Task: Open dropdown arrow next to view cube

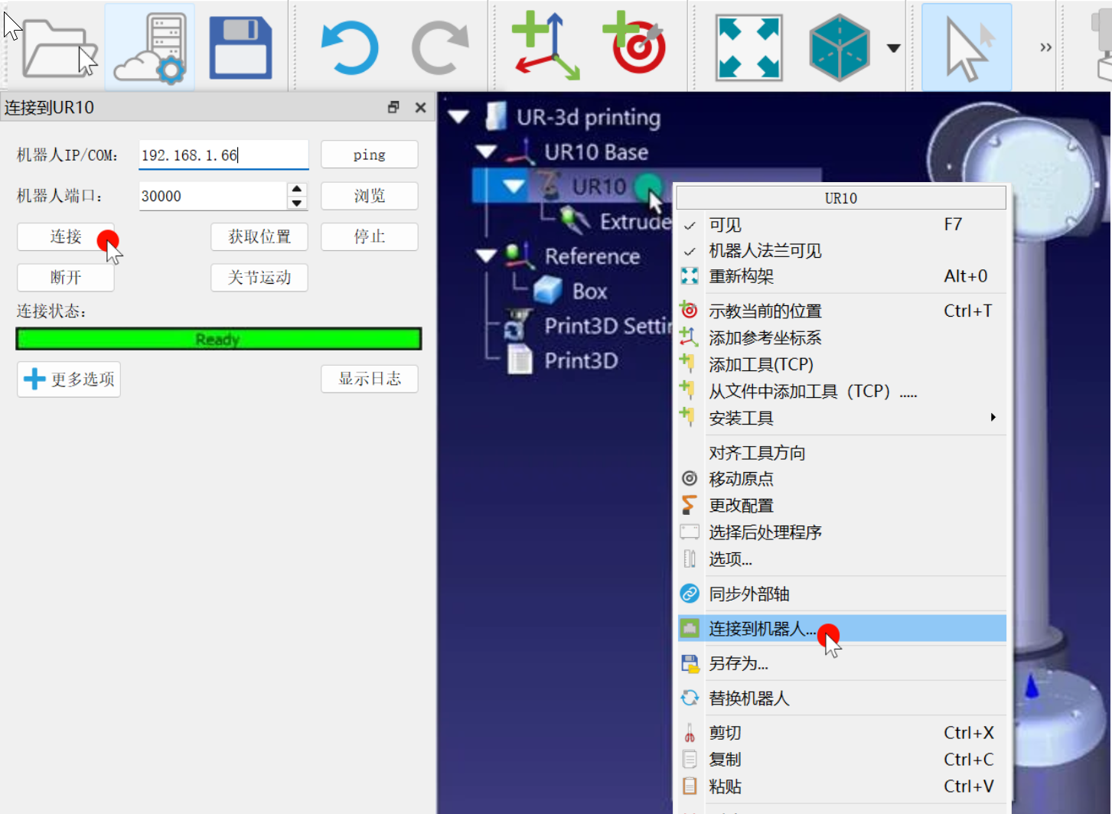Action: click(x=893, y=48)
